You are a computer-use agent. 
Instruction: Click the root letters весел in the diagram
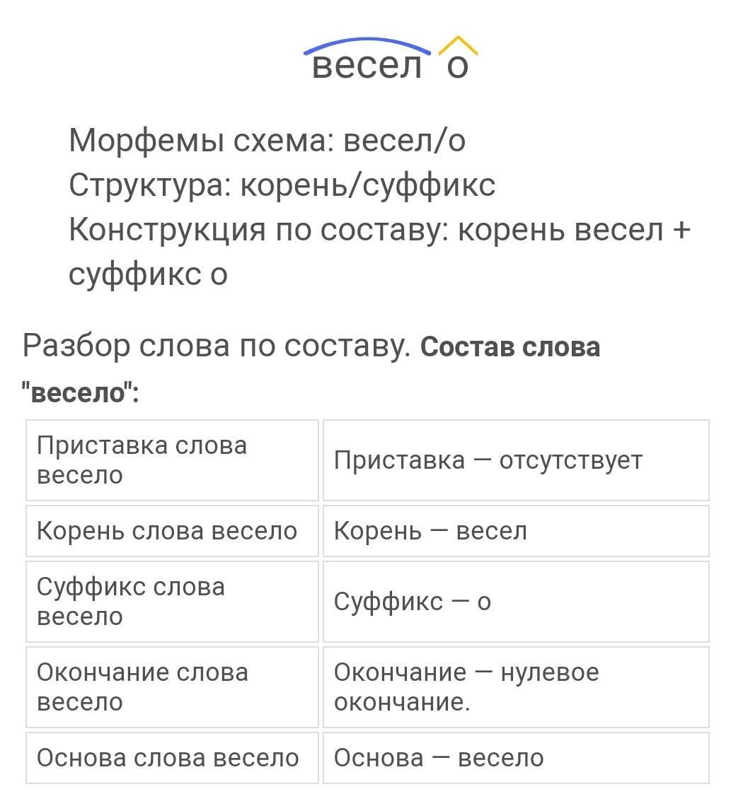[x=367, y=66]
